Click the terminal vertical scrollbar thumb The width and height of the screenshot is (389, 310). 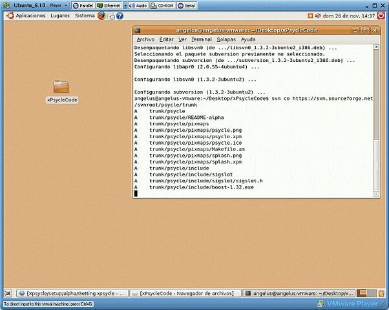point(376,94)
